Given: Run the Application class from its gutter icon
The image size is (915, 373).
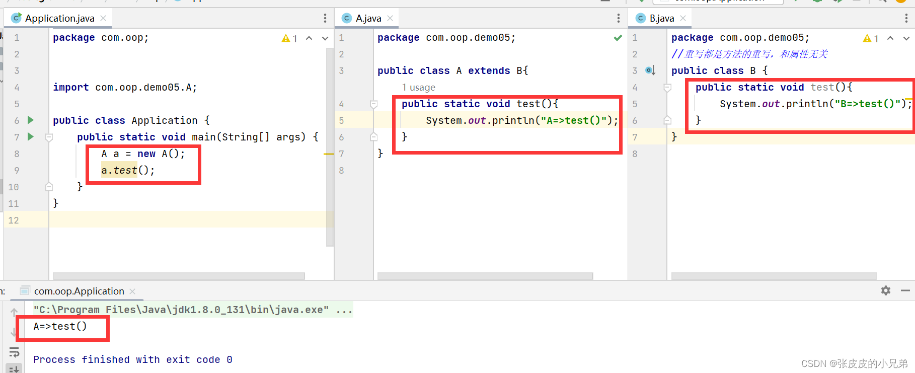Looking at the screenshot, I should [31, 120].
